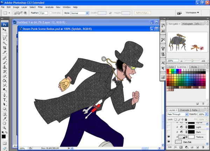This screenshot has width=210, height=151.
Task: Toggle lock position
Action: (182, 120)
